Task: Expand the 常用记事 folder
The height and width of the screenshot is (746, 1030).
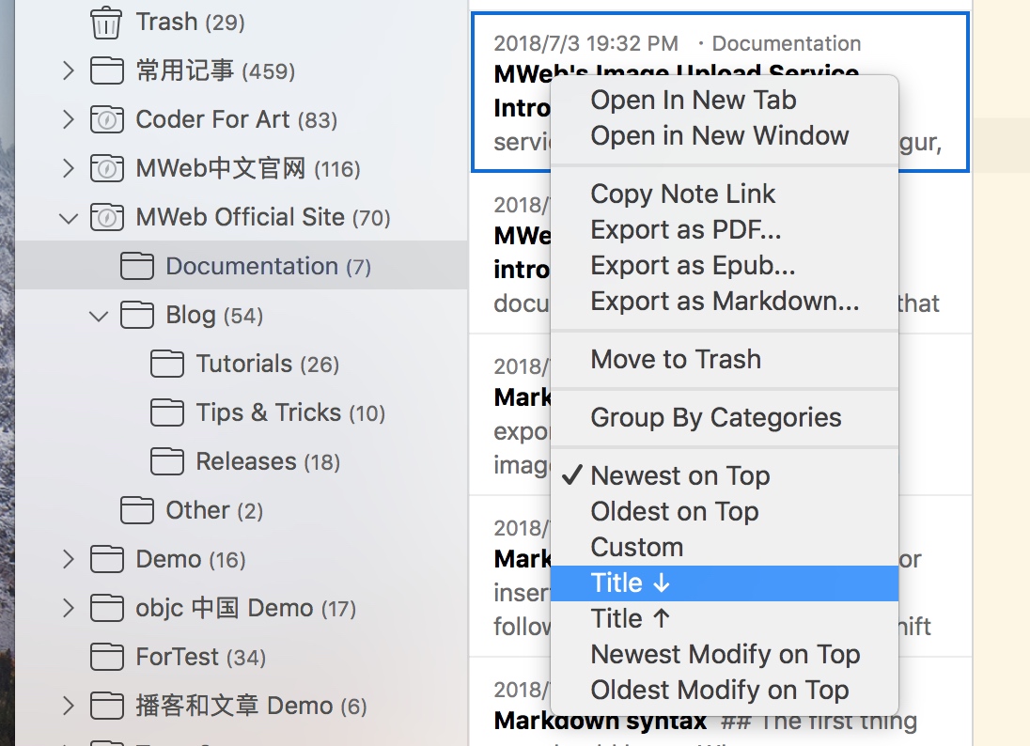Action: 68,71
